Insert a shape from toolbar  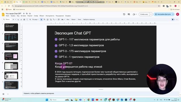click(x=51, y=20)
